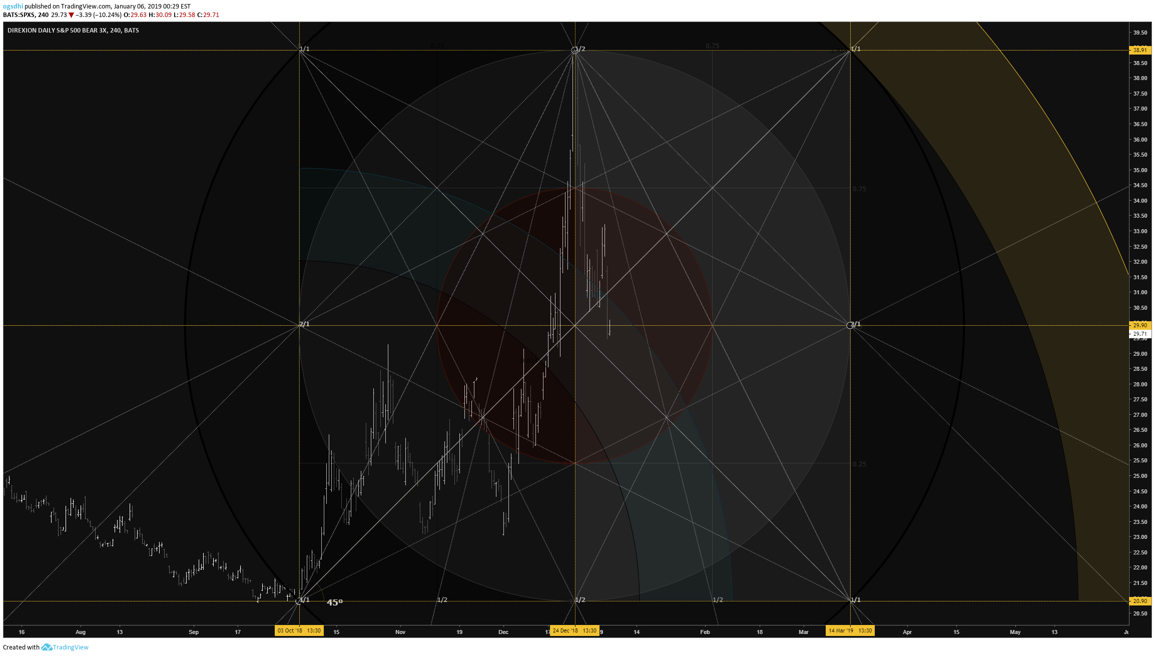
Task: Click the C:29.71 close value in header
Action: tap(208, 15)
